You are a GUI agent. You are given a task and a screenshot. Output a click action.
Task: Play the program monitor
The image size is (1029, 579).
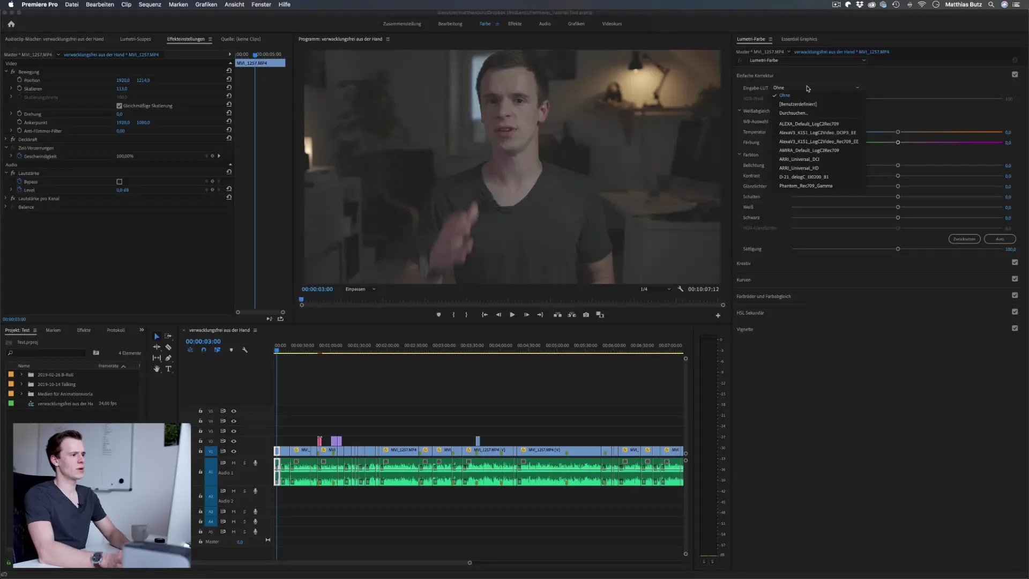click(x=512, y=315)
